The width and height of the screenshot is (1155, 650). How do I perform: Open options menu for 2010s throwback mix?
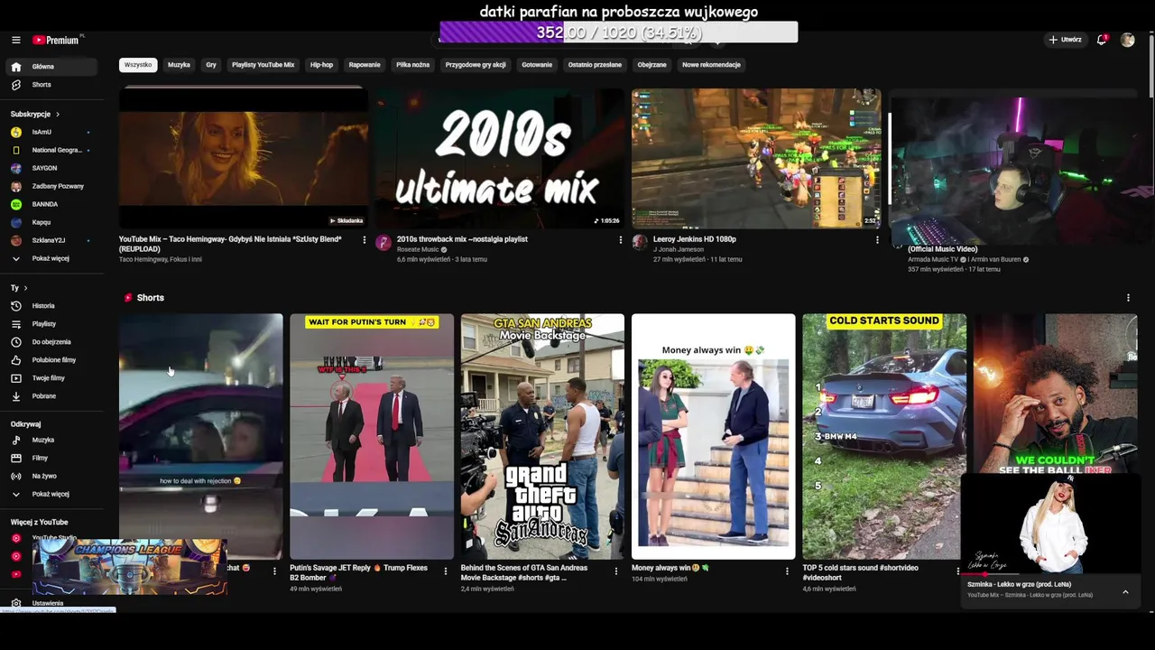tap(620, 240)
